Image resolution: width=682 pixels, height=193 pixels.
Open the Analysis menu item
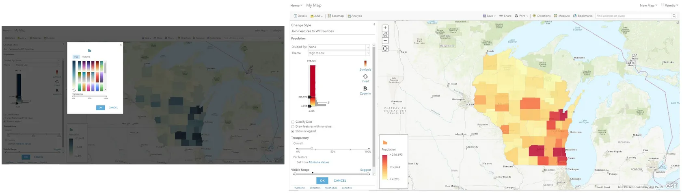point(355,16)
